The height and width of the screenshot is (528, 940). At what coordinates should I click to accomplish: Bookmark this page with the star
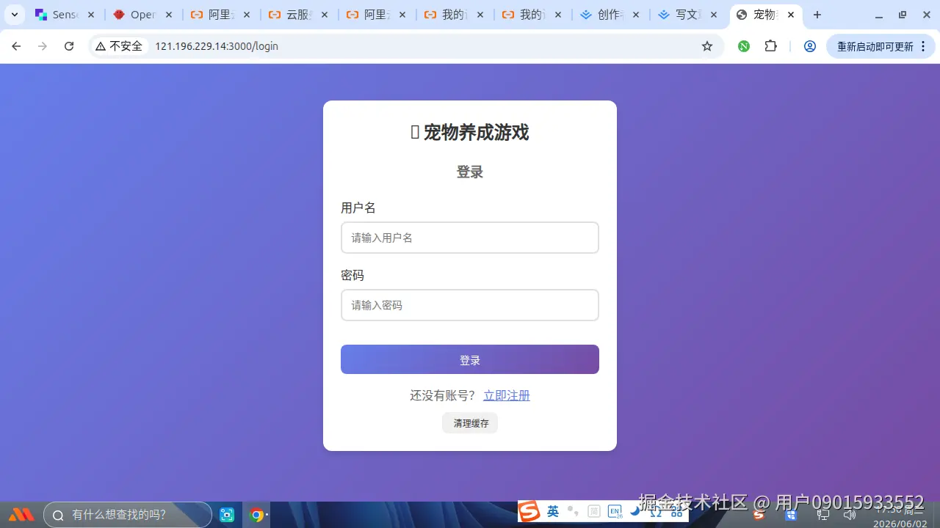[707, 46]
